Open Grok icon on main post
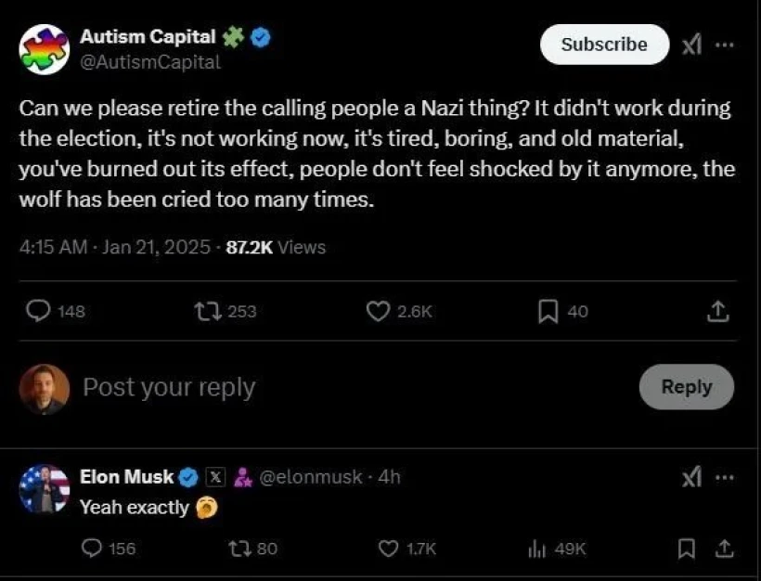761x581 pixels. coord(691,45)
